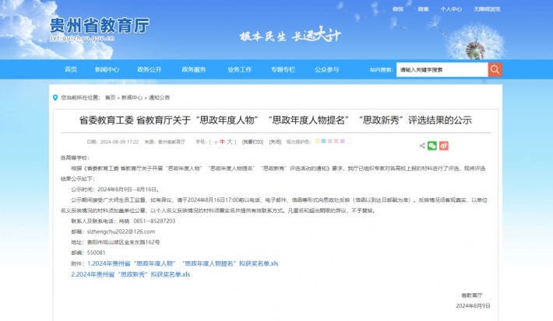Image resolution: width=553 pixels, height=321 pixels.
Task: Select the yellow eye-protection color swatch
Action: [x=318, y=141]
